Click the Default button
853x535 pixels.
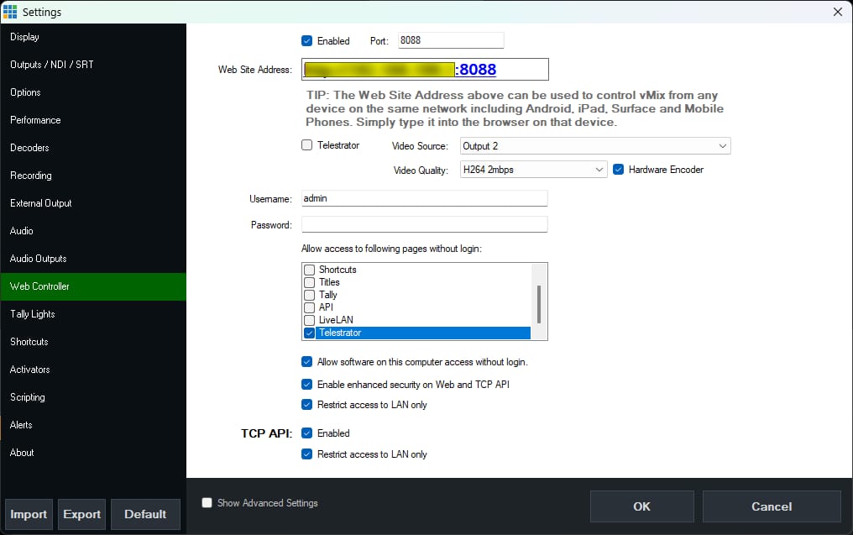pos(145,514)
